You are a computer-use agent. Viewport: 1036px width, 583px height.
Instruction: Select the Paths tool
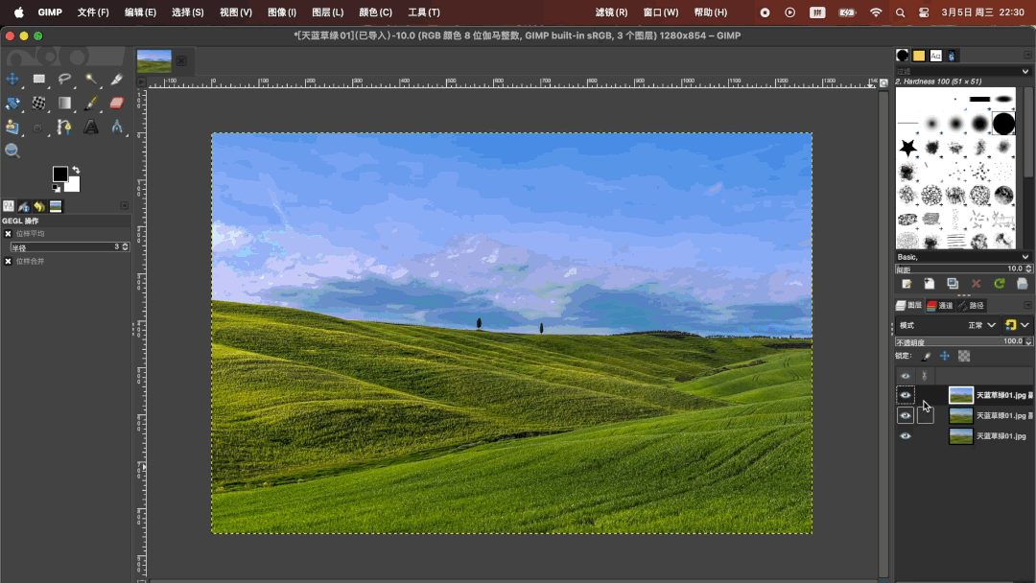(x=65, y=127)
